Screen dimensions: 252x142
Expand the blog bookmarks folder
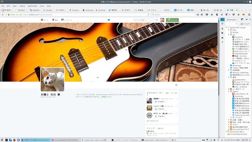pos(229,30)
